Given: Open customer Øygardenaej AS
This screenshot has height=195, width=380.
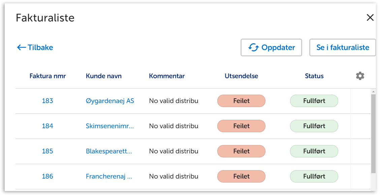Looking at the screenshot, I should (x=110, y=101).
